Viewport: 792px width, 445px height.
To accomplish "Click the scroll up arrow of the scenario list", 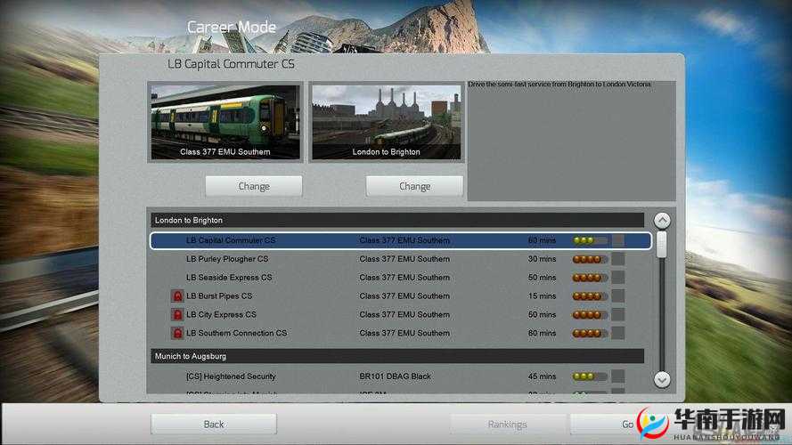I will point(662,221).
